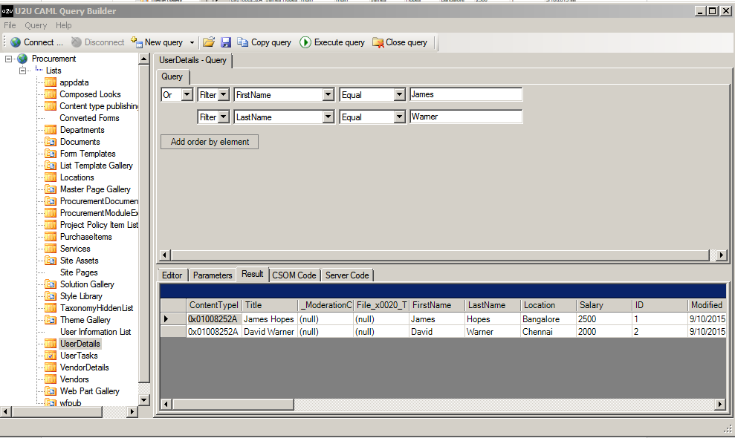Select the Documents library icon
Viewport: 735px width, 438px height.
[x=51, y=142]
